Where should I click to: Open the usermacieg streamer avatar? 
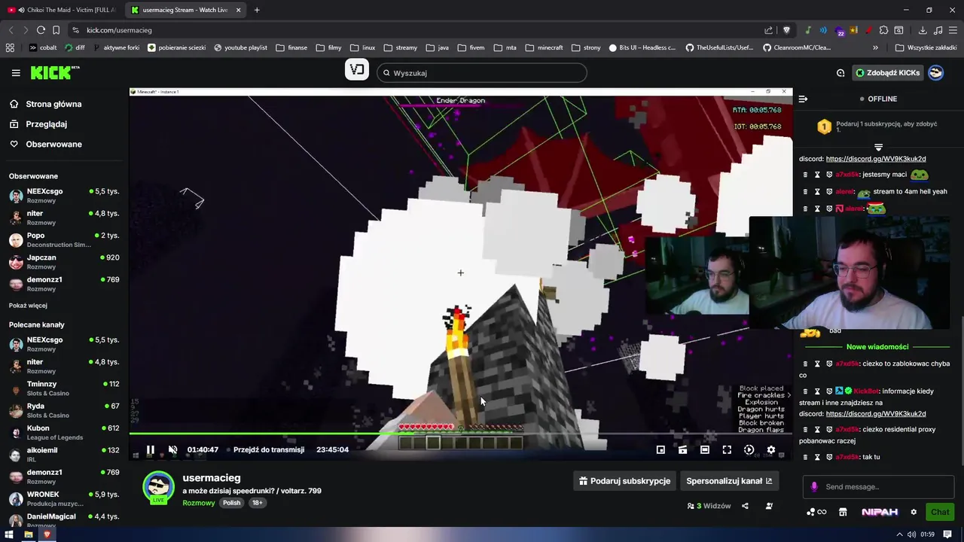pyautogui.click(x=159, y=488)
